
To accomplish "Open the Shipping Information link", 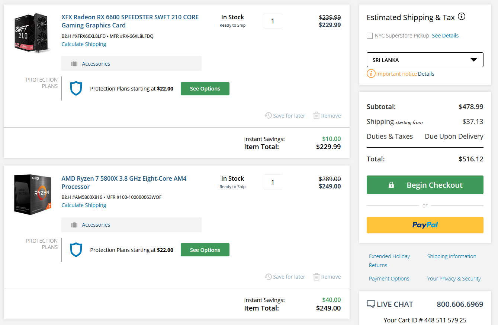I will [x=452, y=256].
